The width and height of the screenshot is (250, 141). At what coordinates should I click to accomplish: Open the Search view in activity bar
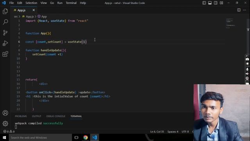pos(5,22)
